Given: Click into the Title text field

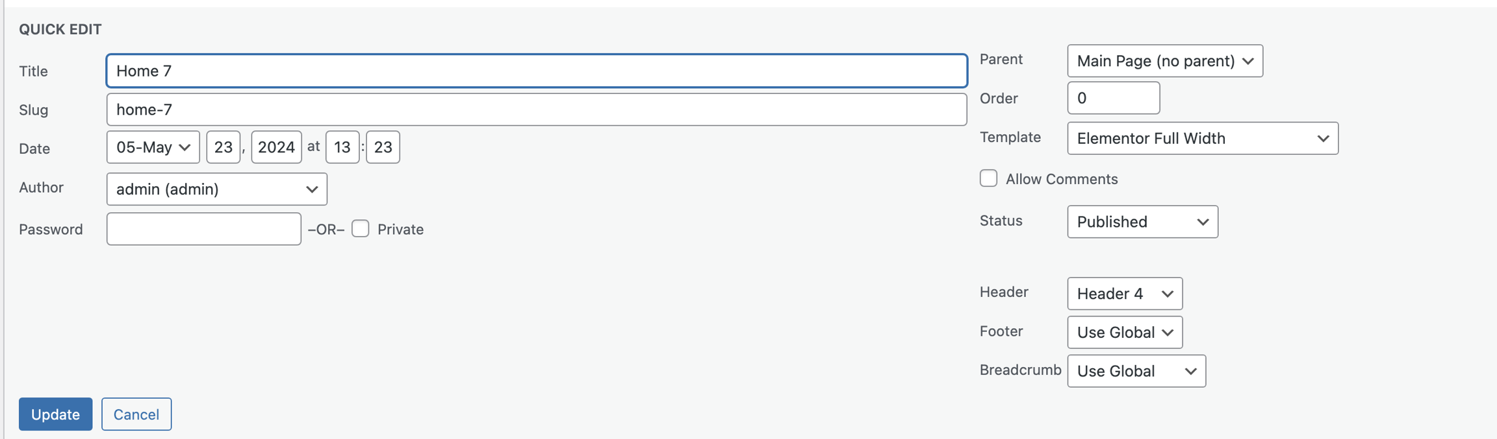Looking at the screenshot, I should point(536,71).
